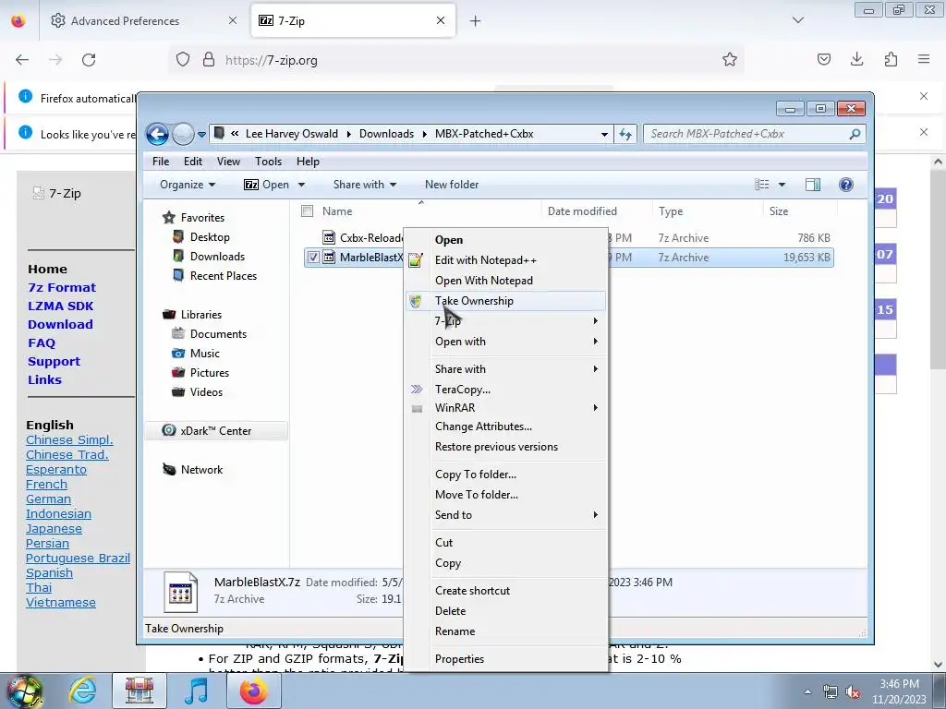
Task: Expand arrow next to Open toolbar button
Action: tap(301, 185)
